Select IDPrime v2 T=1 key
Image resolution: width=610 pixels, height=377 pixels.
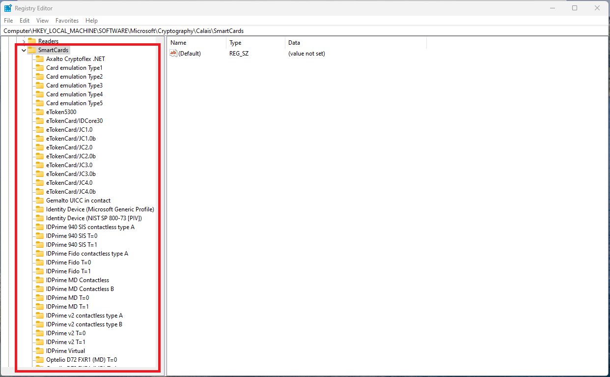pyautogui.click(x=66, y=342)
